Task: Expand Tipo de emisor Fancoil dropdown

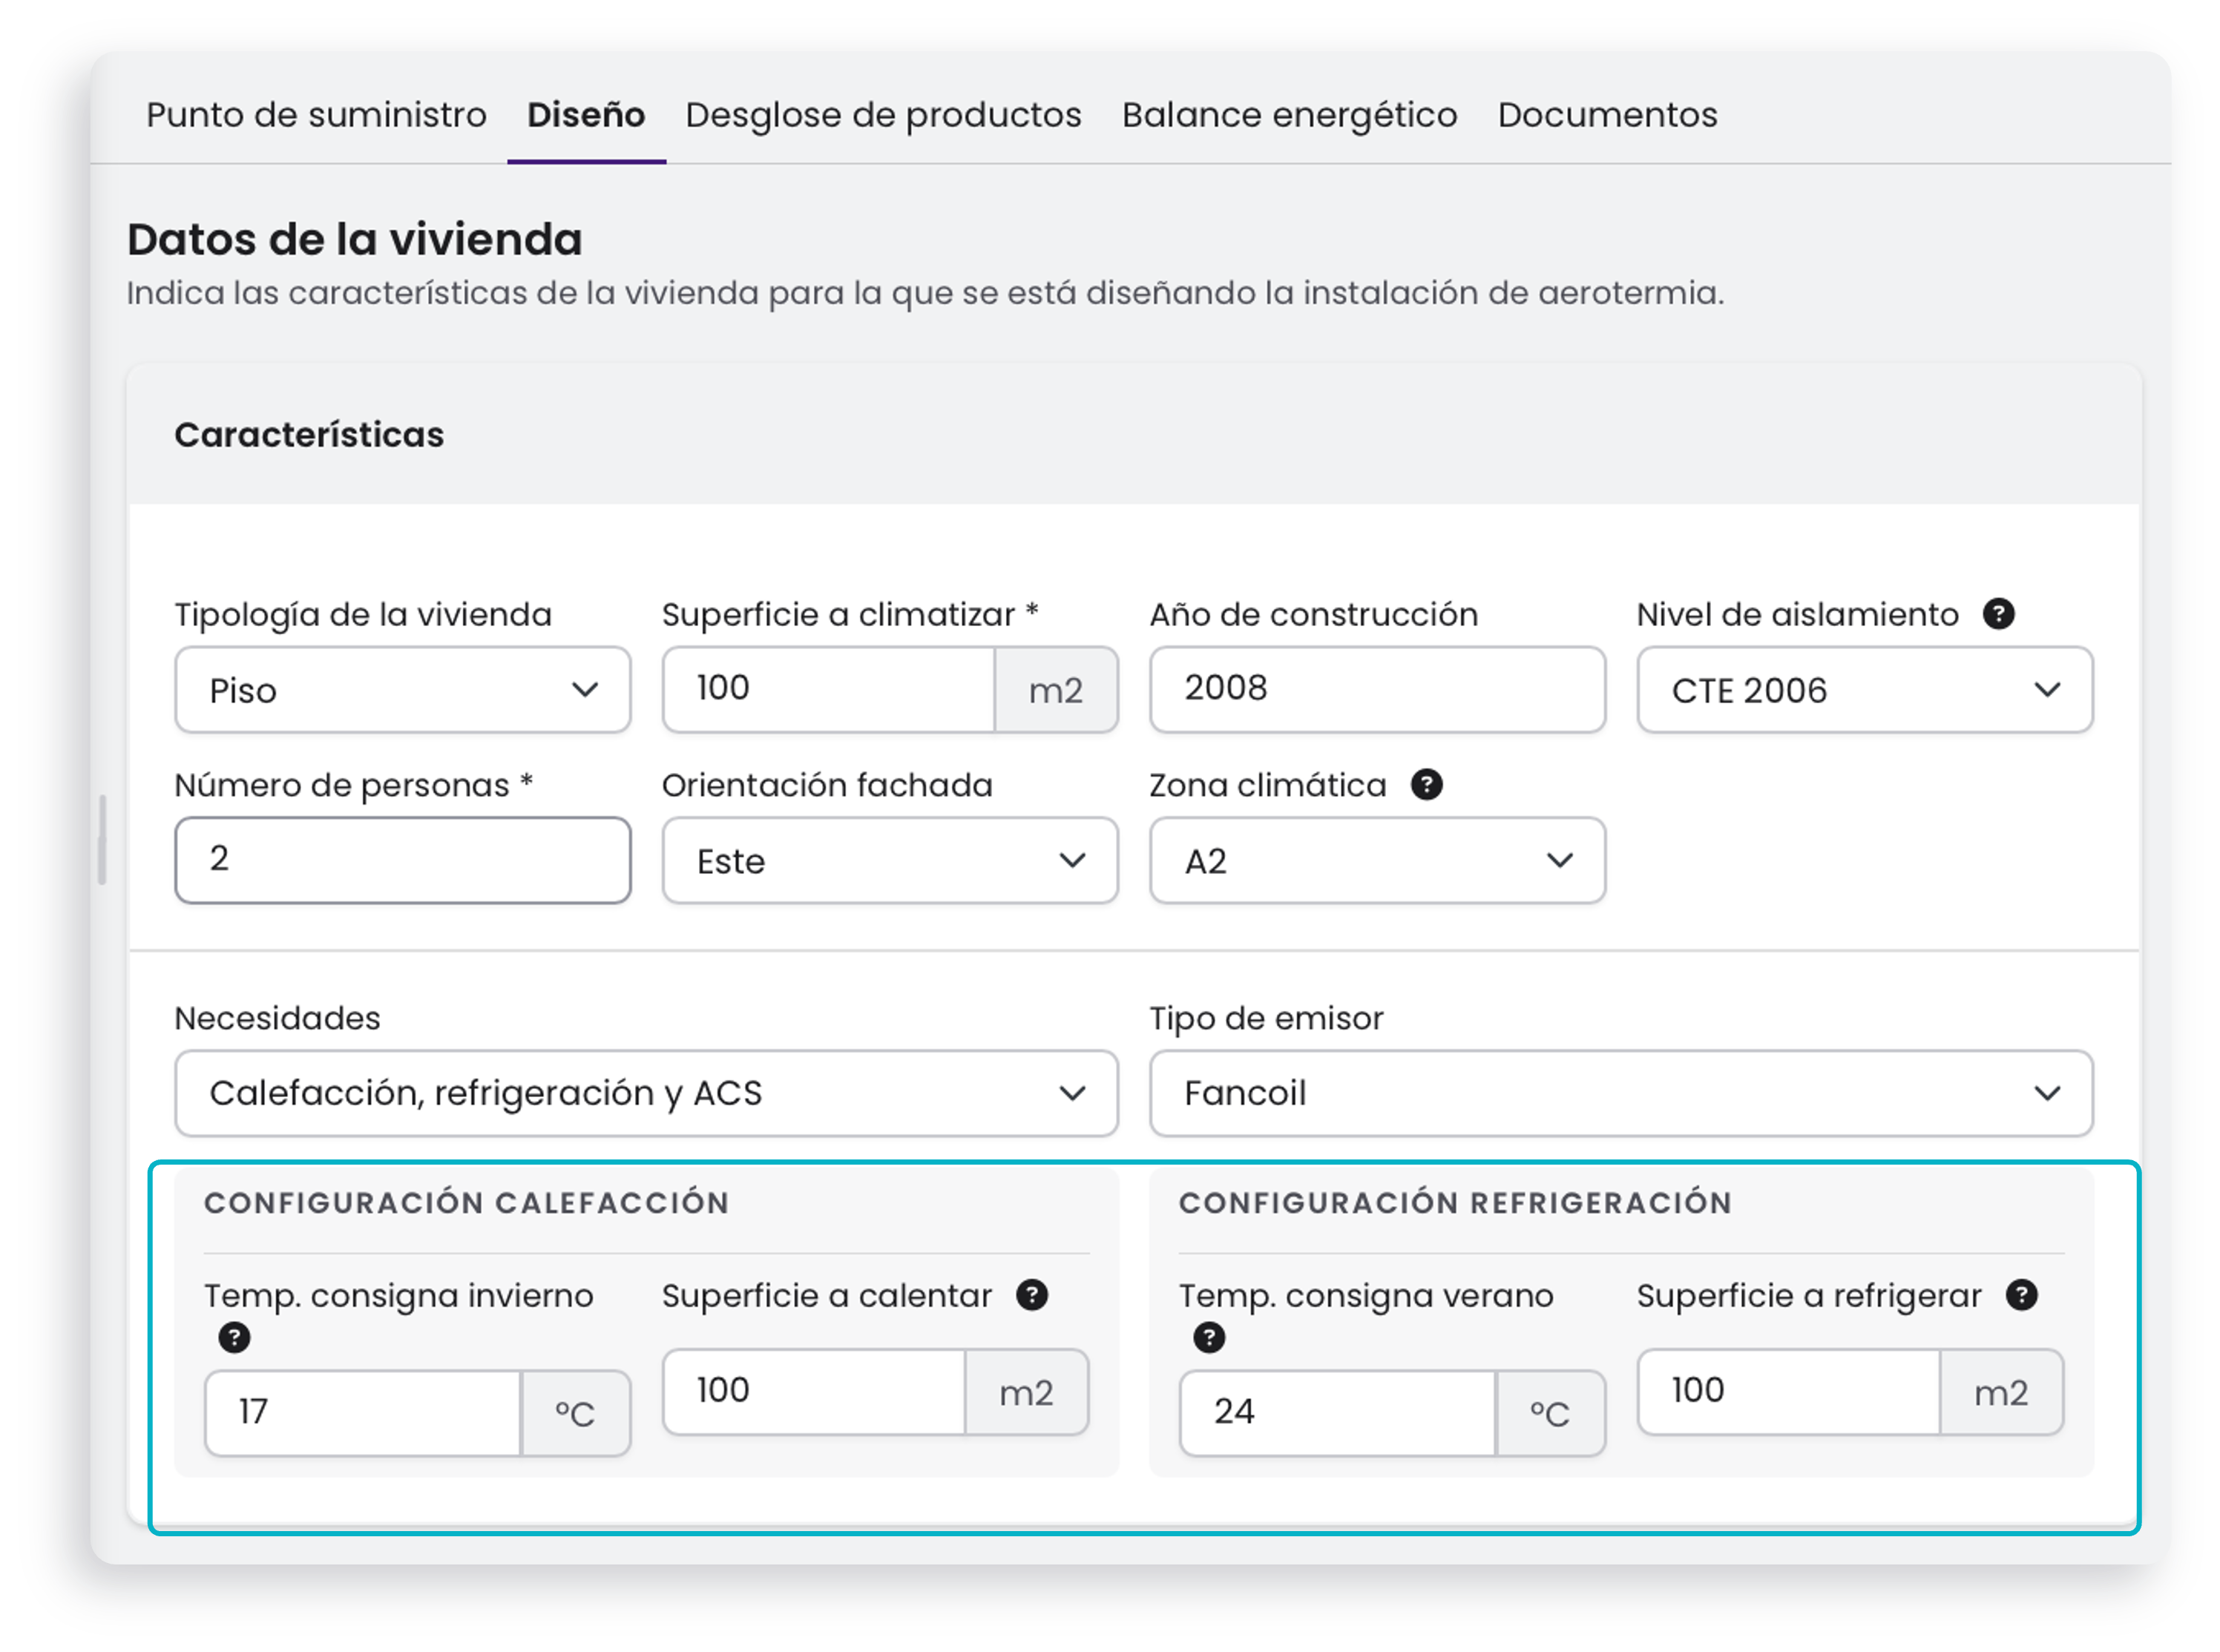Action: tap(1621, 1092)
